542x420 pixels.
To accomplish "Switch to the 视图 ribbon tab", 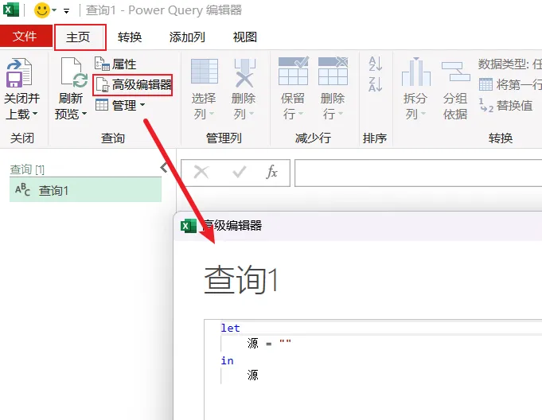I will coord(245,37).
